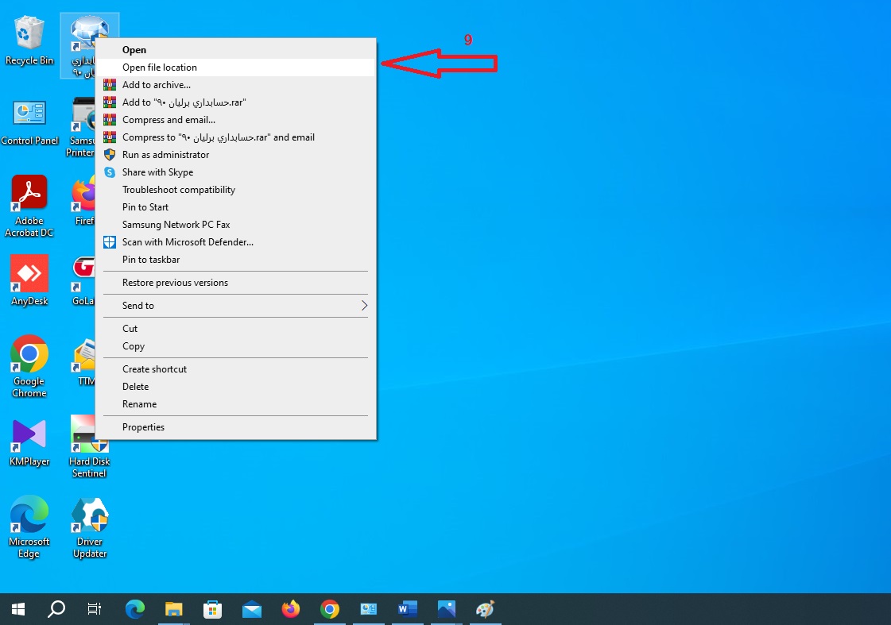Open Microsoft Store from the taskbar

tap(212, 609)
